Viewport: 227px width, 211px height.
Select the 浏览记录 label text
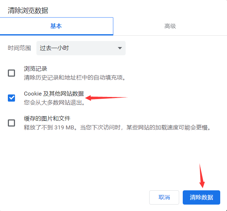36,69
